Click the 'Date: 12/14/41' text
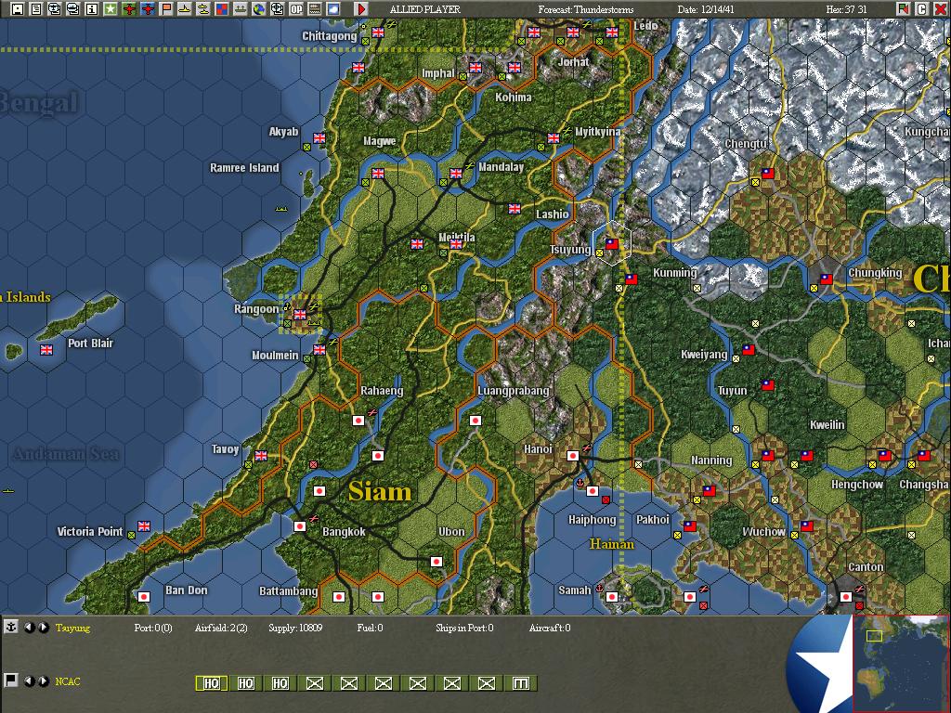The width and height of the screenshot is (951, 713). point(706,9)
